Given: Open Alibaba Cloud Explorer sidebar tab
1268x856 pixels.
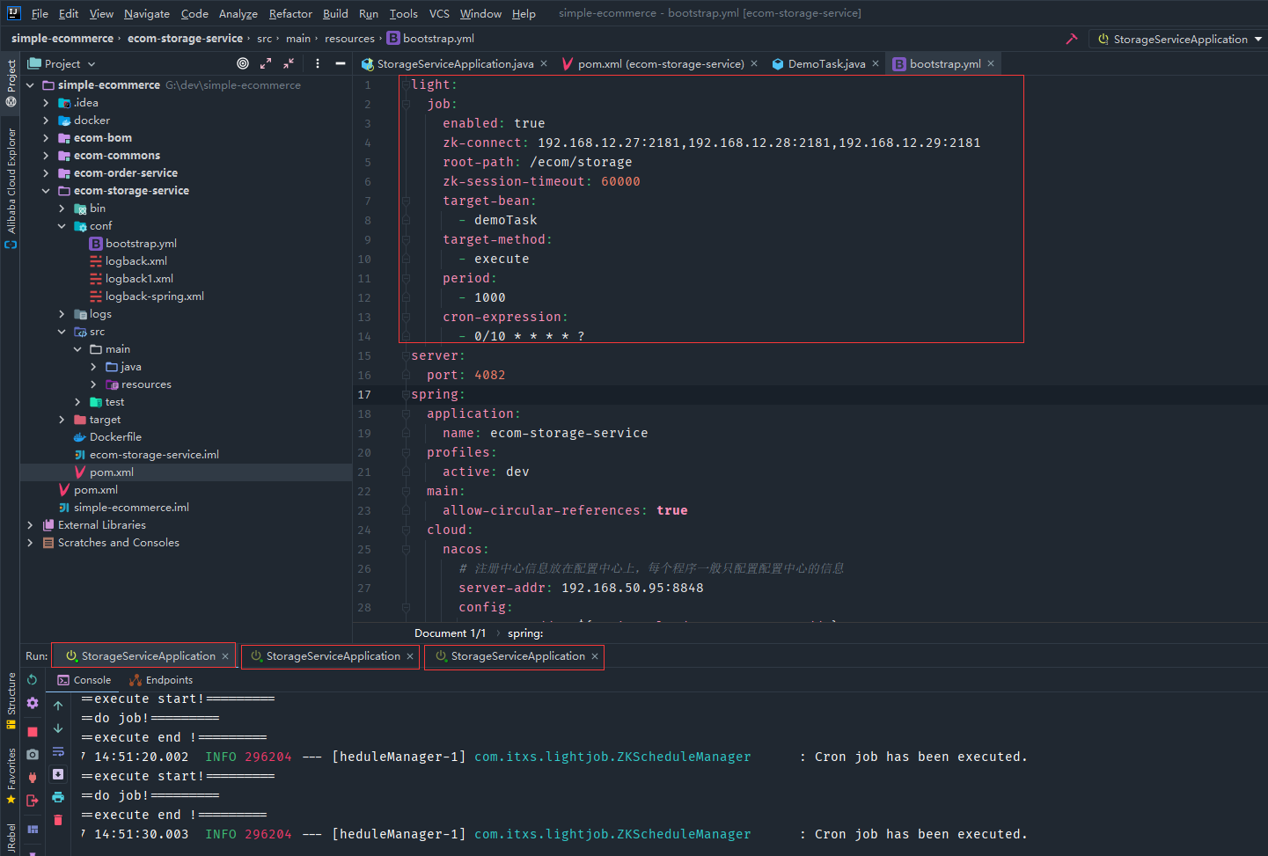Looking at the screenshot, I should 11,187.
